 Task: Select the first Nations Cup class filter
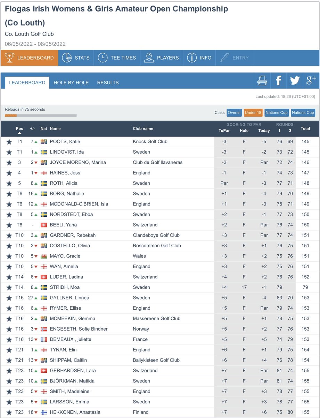tap(277, 113)
